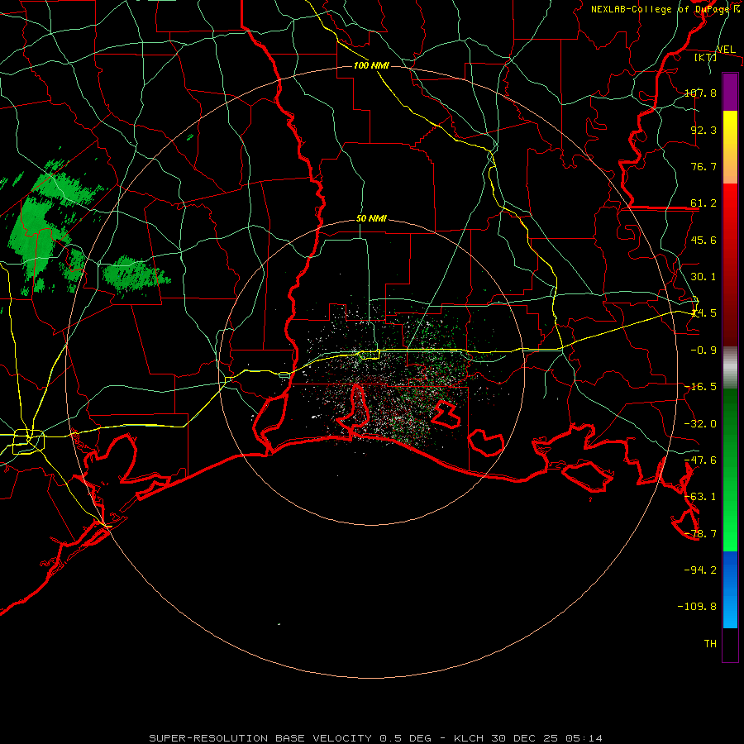Click the 45.6 velocity scale value

pyautogui.click(x=703, y=240)
